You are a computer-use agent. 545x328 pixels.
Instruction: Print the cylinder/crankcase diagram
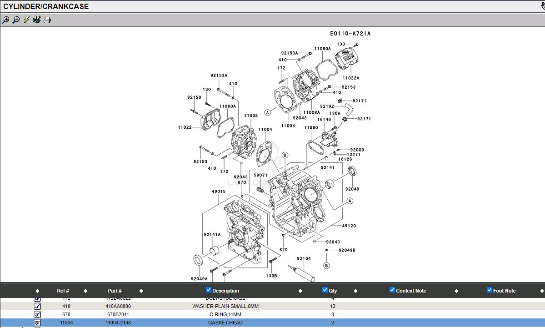tap(47, 20)
